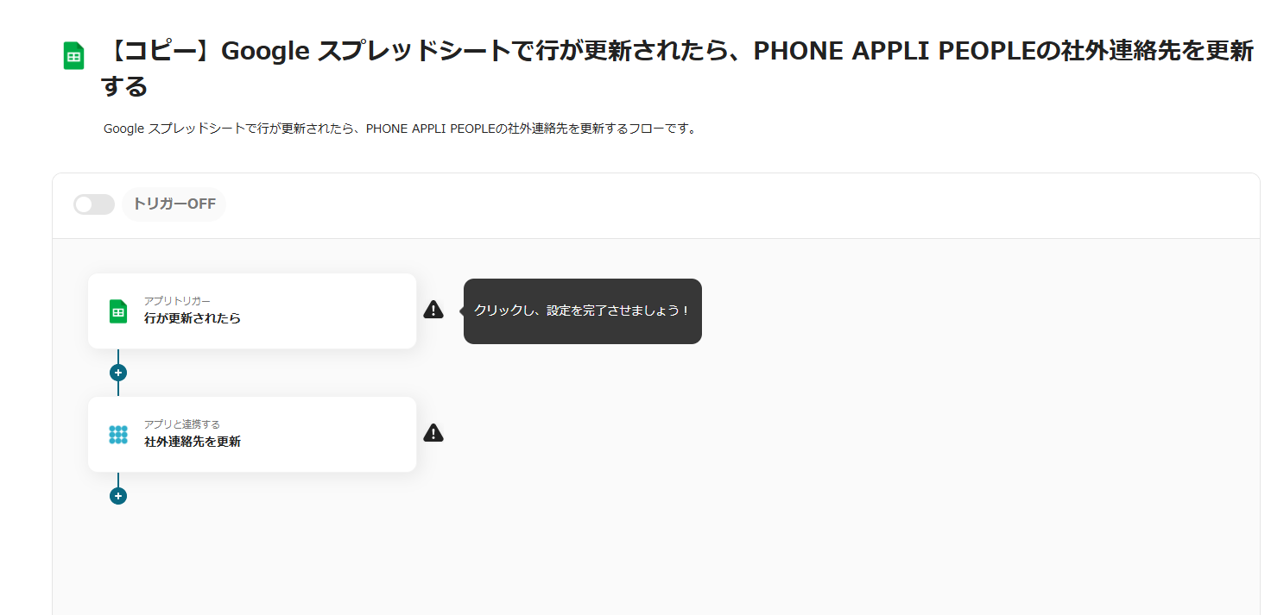1271x615 pixels.
Task: Click the flow description text below the title
Action: (x=400, y=129)
